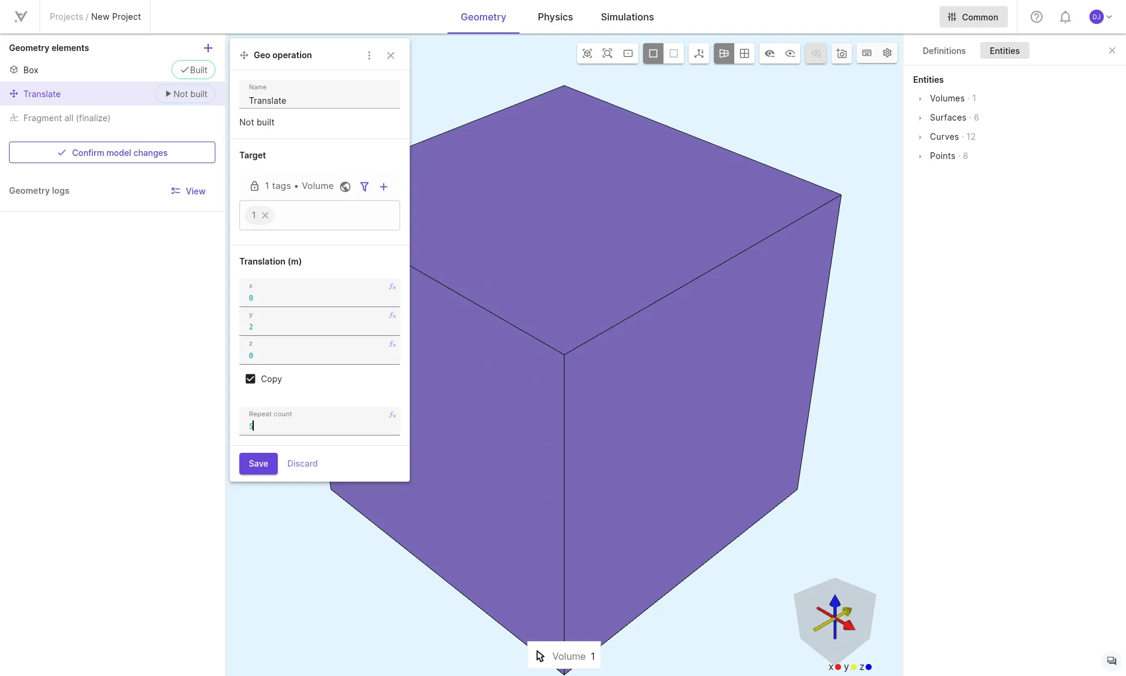This screenshot has width=1126, height=676.
Task: Toggle the target selection lock icon
Action: (x=254, y=186)
